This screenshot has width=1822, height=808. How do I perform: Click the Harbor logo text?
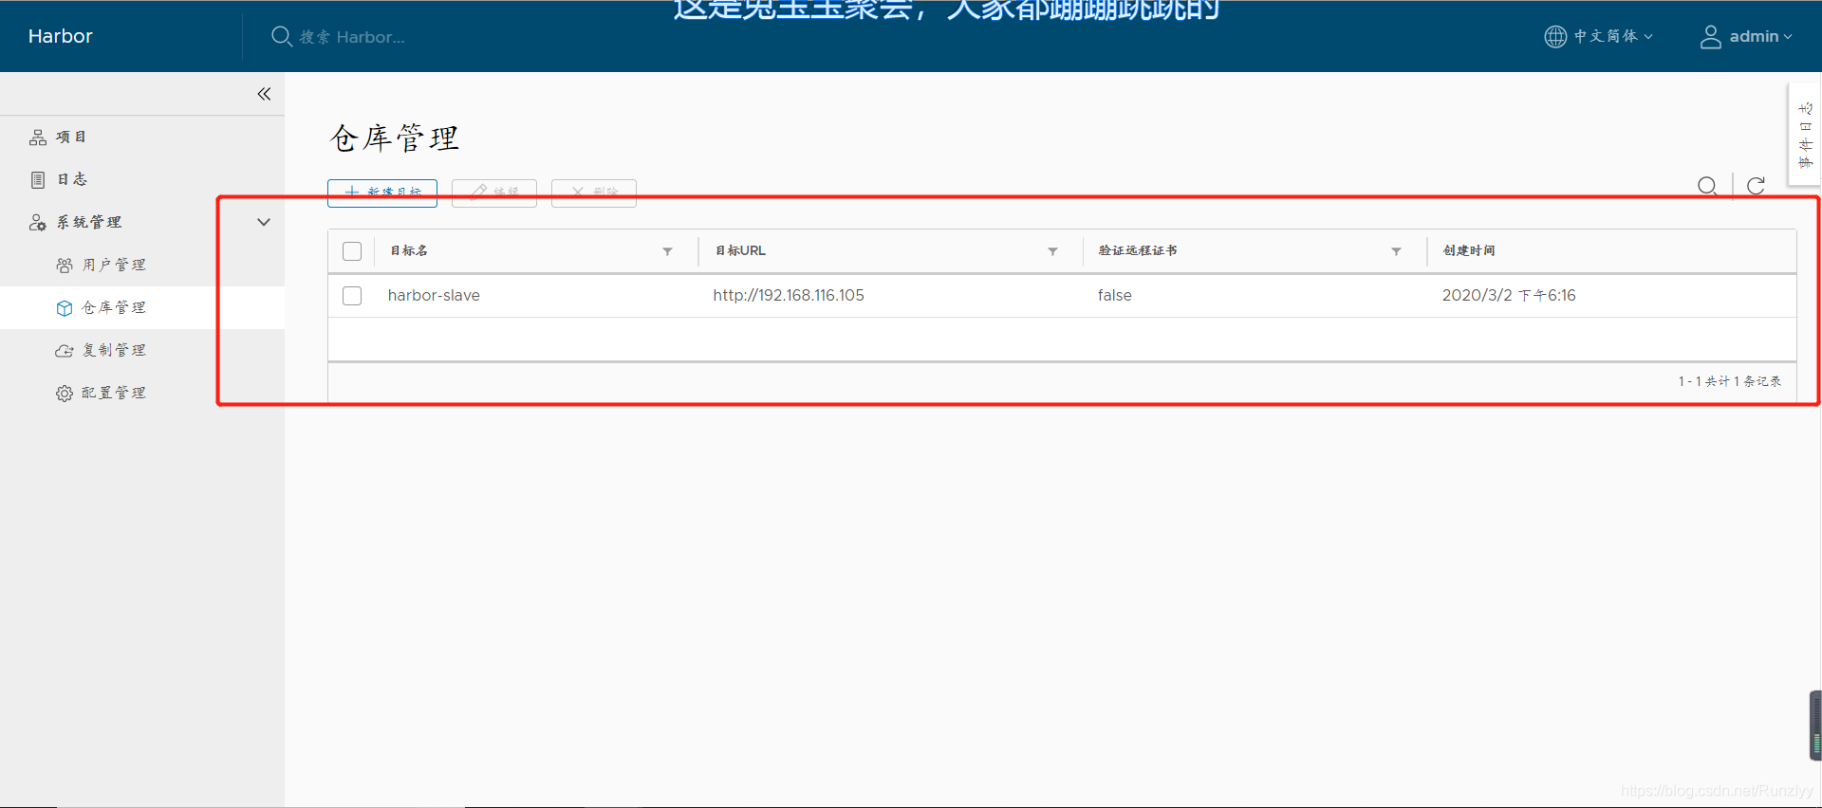click(x=61, y=36)
